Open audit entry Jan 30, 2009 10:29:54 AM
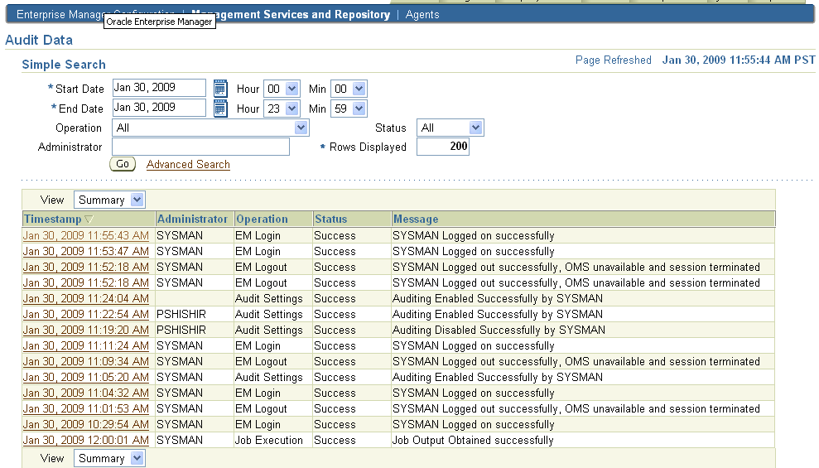The height and width of the screenshot is (468, 819). point(85,424)
